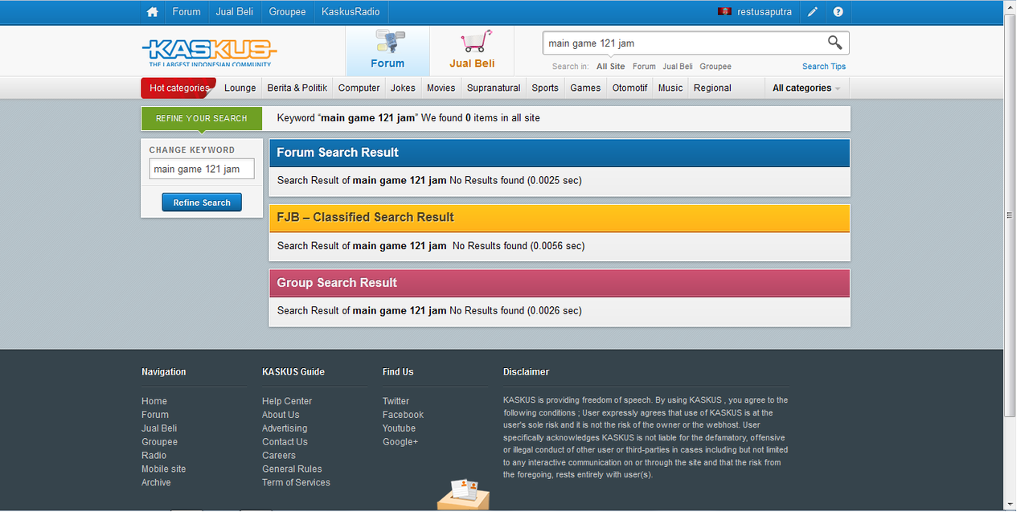Open the Lounge category
The height and width of the screenshot is (512, 1029).
[x=240, y=88]
